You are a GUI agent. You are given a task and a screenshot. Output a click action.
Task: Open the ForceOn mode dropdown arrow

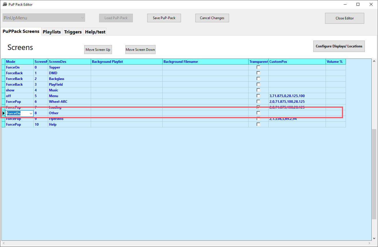pos(31,113)
